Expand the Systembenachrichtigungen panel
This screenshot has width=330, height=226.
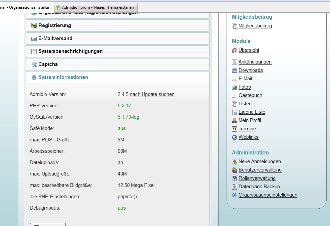tap(70, 51)
